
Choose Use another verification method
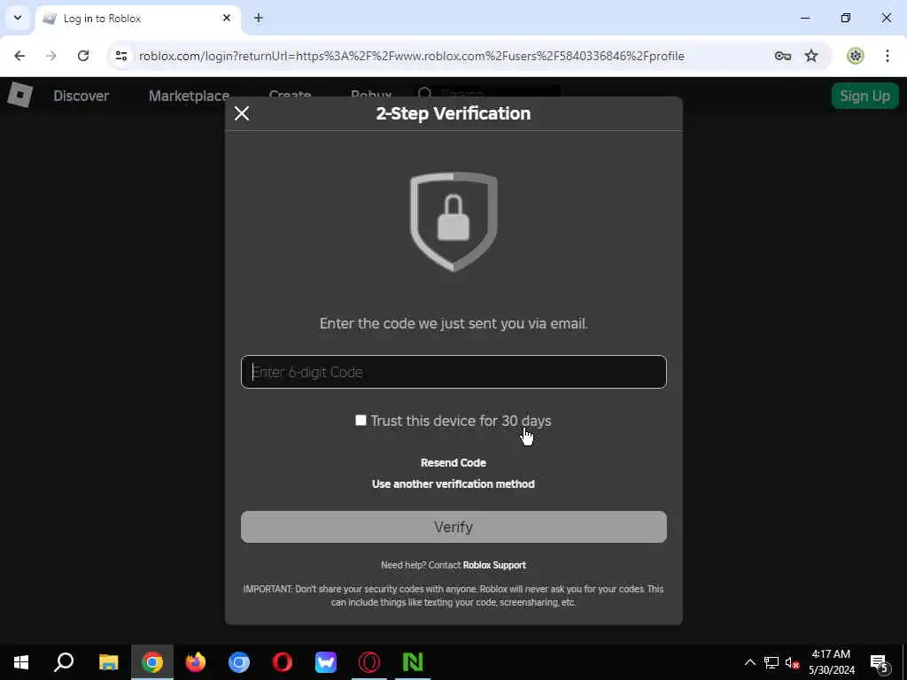pyautogui.click(x=453, y=484)
